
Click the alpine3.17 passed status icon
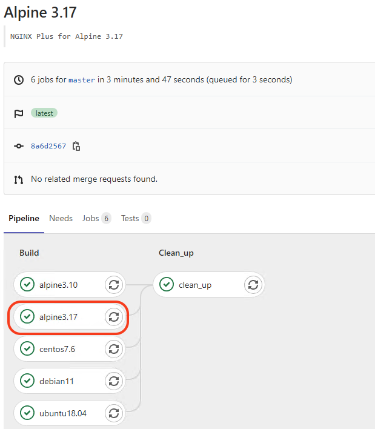point(27,316)
